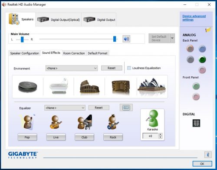This screenshot has height=170, width=217.
Task: Open the Speaker Configuration tab
Action: coord(25,53)
